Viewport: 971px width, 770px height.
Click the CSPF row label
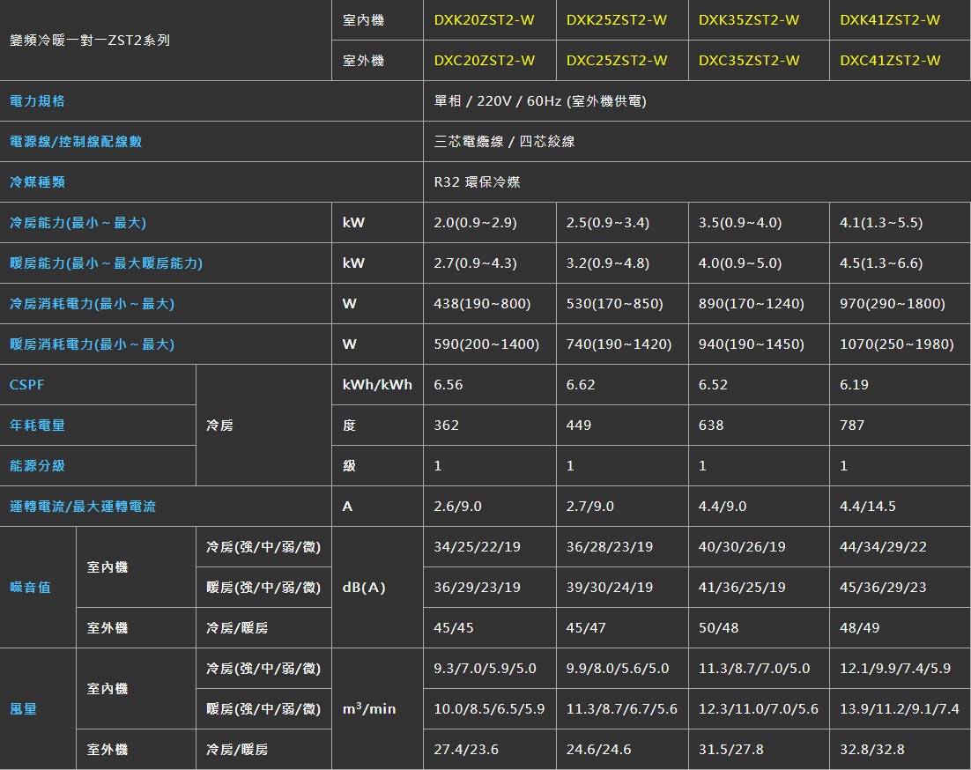click(26, 385)
